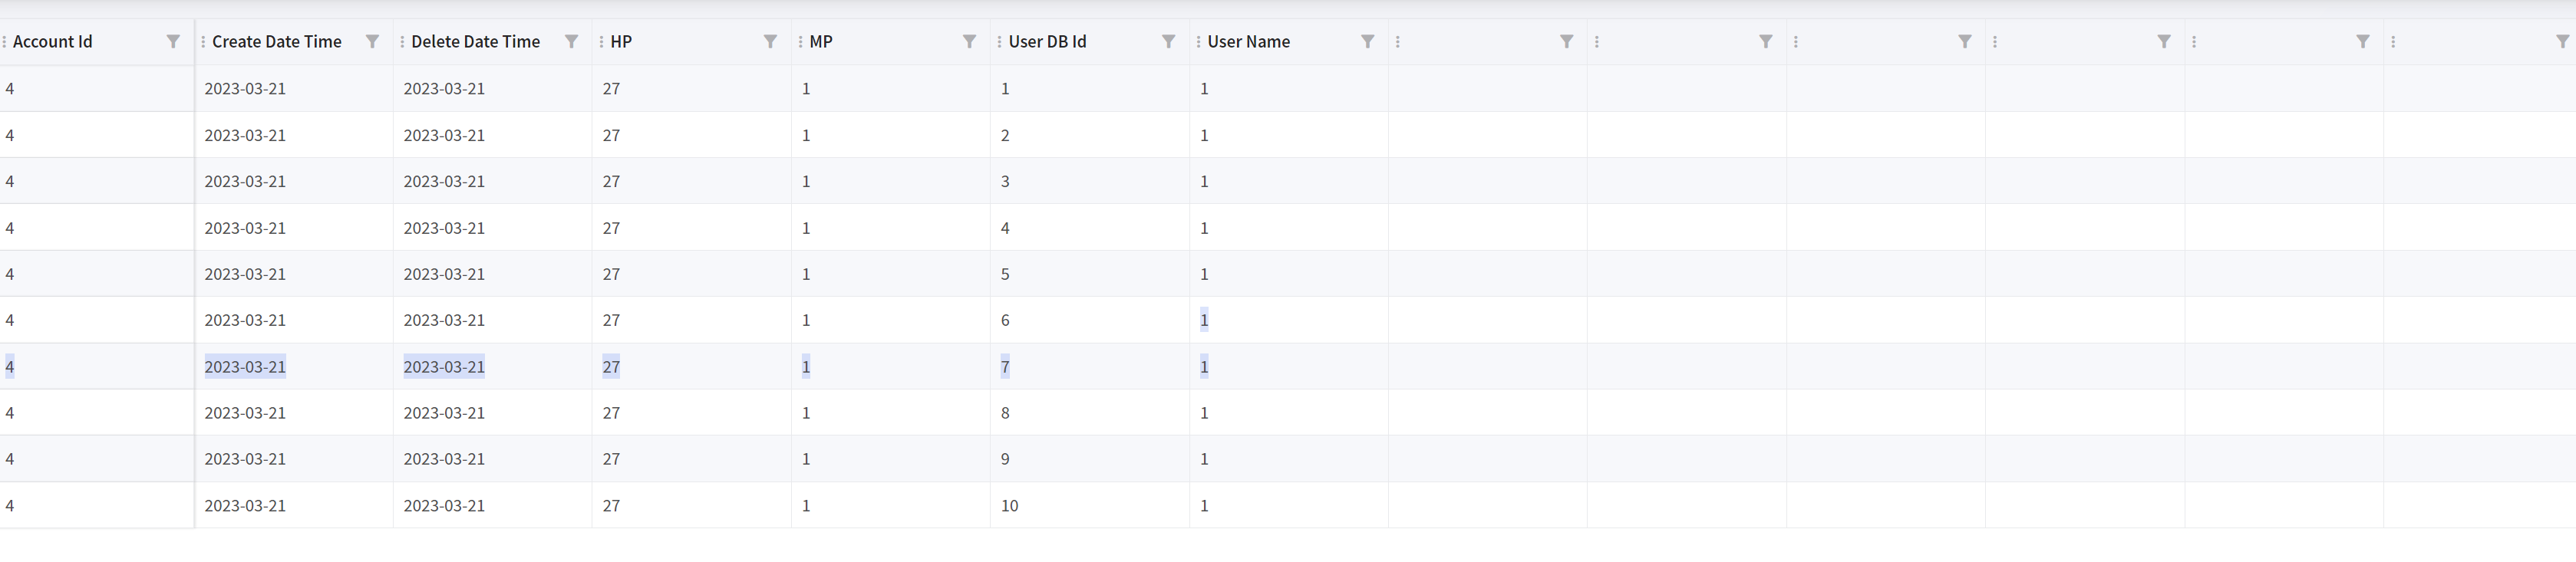This screenshot has width=2576, height=562.
Task: Select the User DB Id cell showing 3
Action: point(1089,181)
